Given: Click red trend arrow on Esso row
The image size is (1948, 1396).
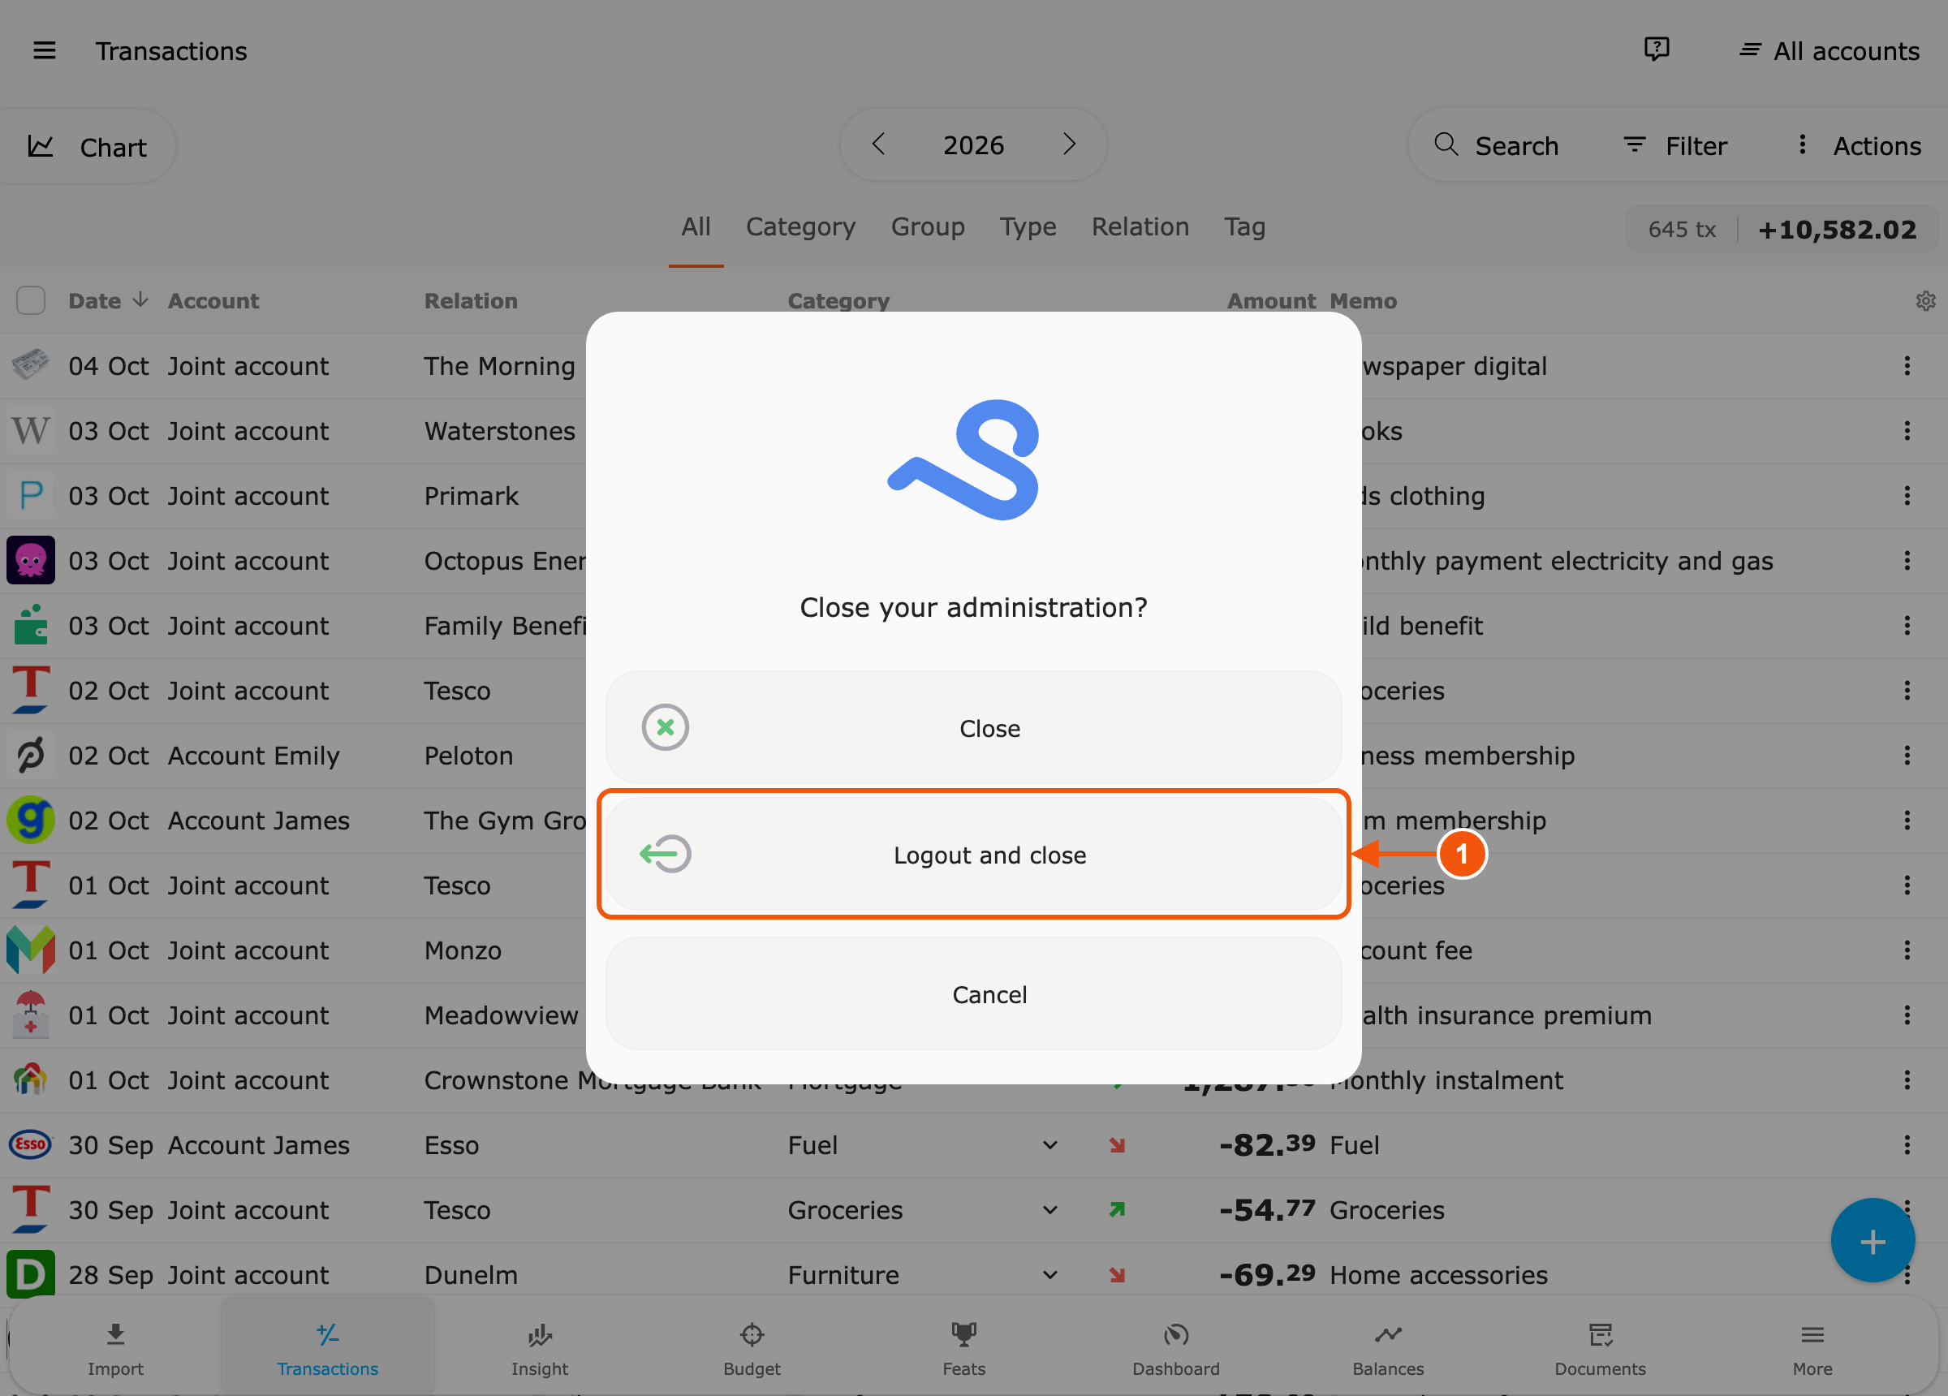Looking at the screenshot, I should [x=1117, y=1145].
